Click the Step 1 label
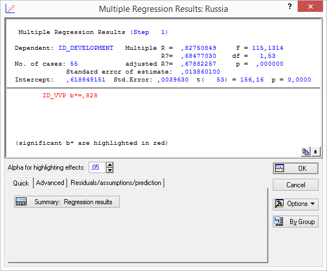This screenshot has height=271, width=327. pyautogui.click(x=149, y=32)
